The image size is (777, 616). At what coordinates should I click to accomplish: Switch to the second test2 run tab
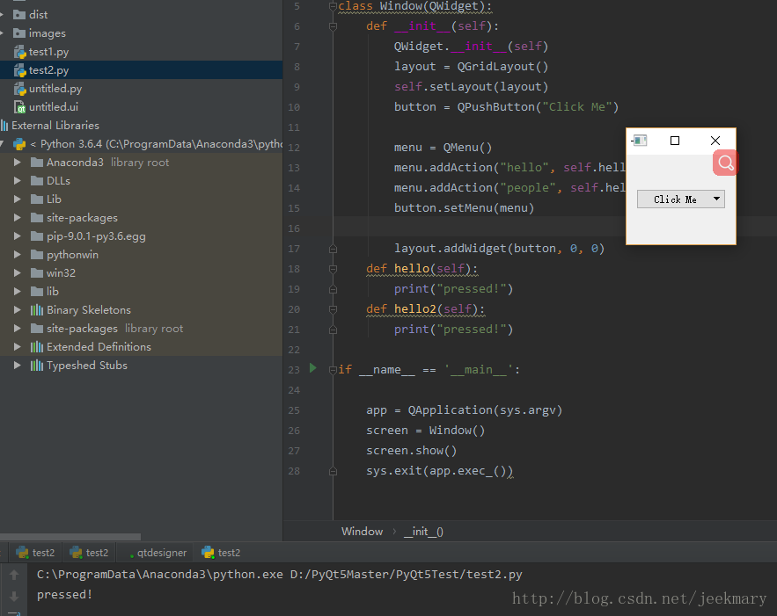[89, 553]
